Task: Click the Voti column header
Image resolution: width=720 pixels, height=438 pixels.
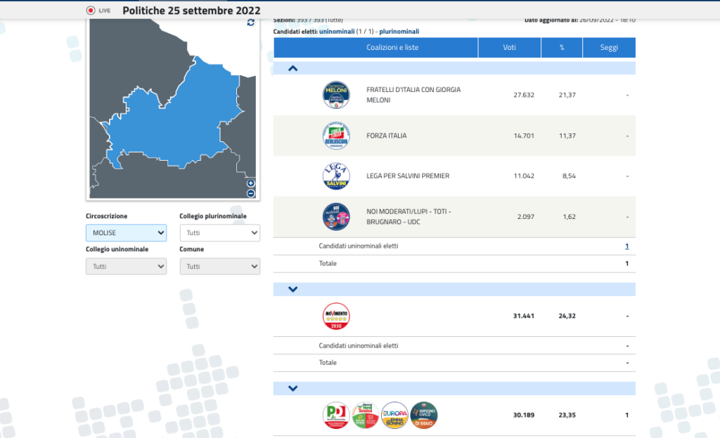Action: click(510, 48)
